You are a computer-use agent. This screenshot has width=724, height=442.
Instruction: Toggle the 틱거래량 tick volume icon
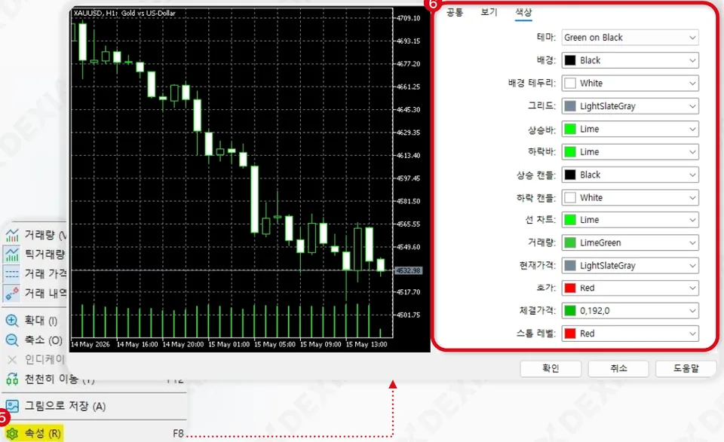(x=12, y=255)
